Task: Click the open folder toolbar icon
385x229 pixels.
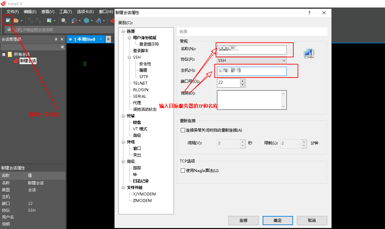Action: [x=16, y=21]
